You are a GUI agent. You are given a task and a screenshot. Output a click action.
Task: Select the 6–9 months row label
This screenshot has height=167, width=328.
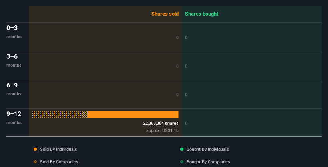pyautogui.click(x=14, y=89)
